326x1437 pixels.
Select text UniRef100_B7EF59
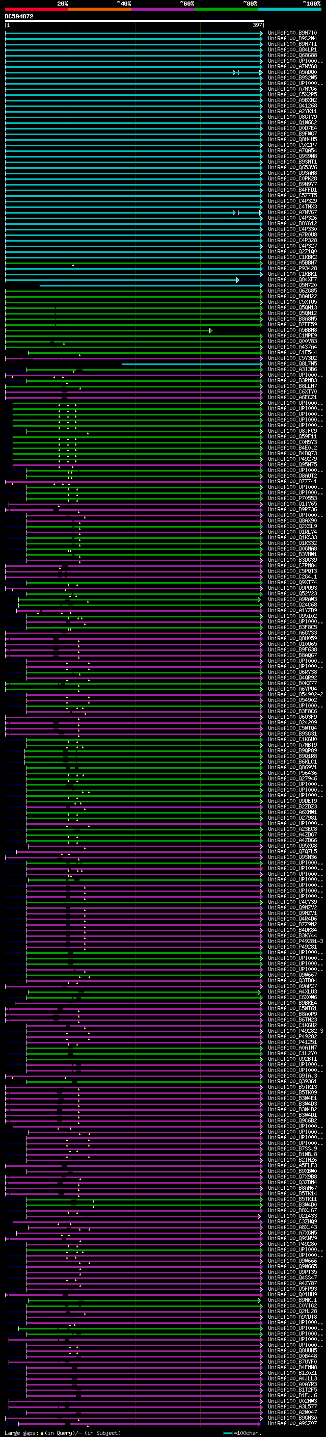point(292,324)
